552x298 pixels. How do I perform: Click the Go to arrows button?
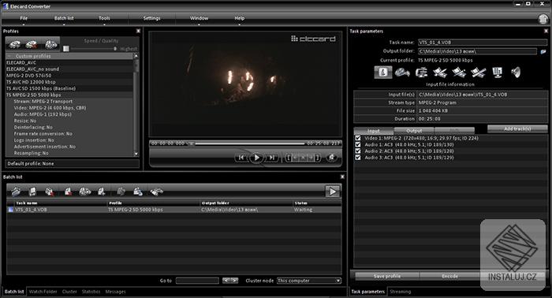coord(230,281)
